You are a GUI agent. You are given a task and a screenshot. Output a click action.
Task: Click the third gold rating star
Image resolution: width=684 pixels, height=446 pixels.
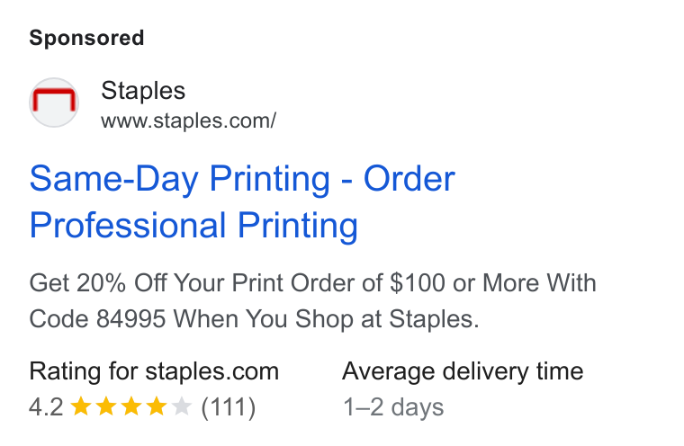131,406
